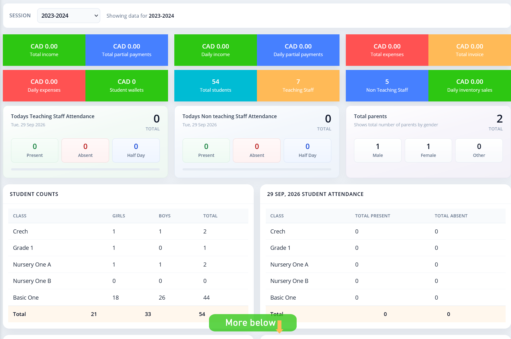
Task: Select Nursery One A in Student Counts
Action: 128,265
